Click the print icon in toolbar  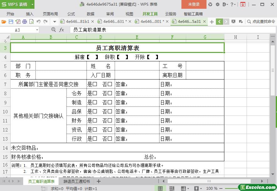click(x=24, y=22)
